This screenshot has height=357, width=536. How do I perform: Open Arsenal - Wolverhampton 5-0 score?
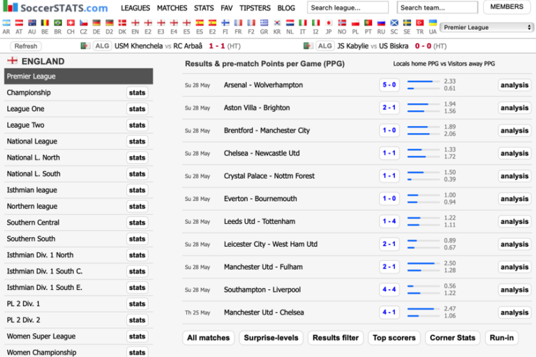point(389,85)
